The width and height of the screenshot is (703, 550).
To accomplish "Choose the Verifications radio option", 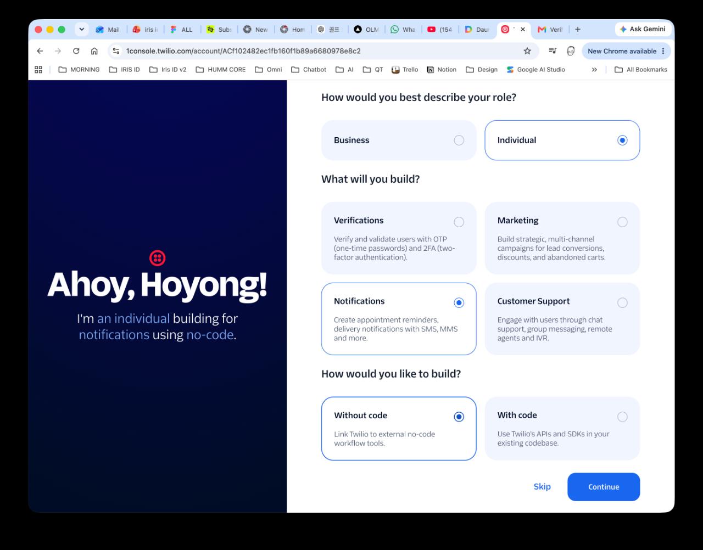I will pos(459,222).
